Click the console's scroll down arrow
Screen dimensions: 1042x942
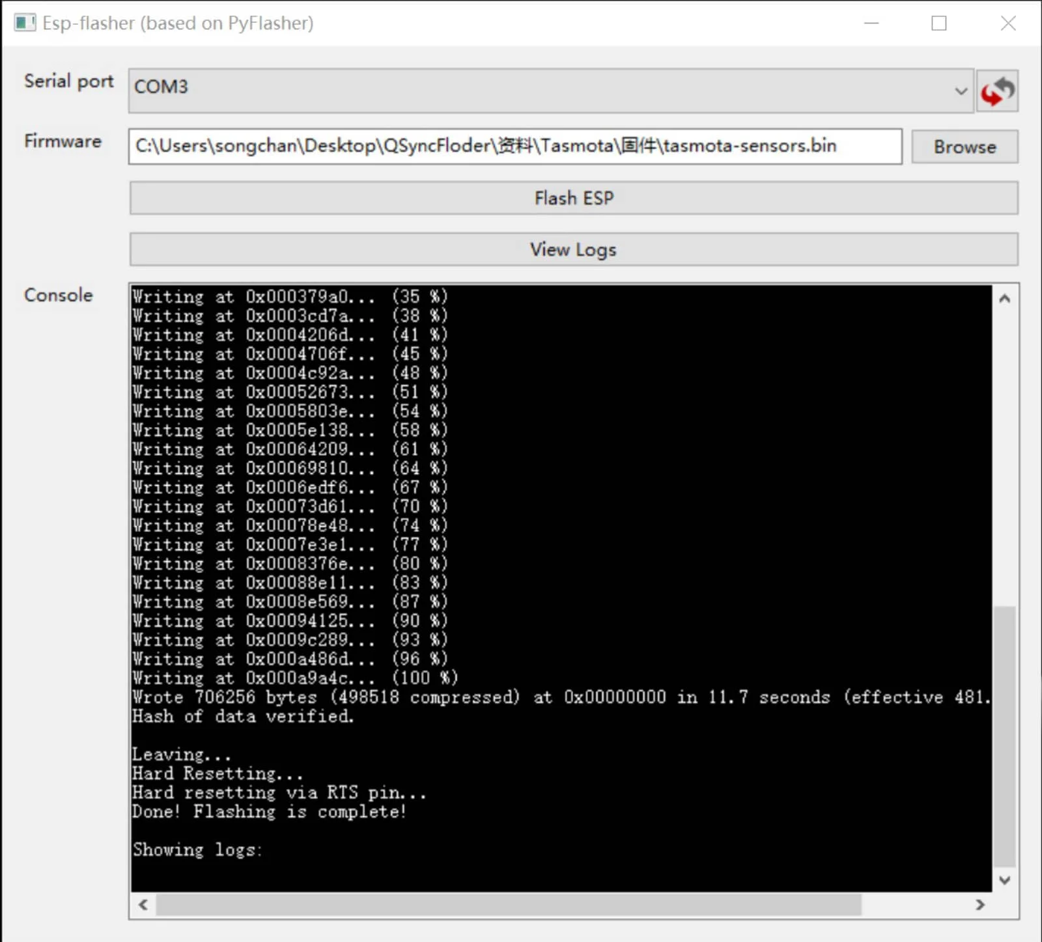[x=1005, y=880]
